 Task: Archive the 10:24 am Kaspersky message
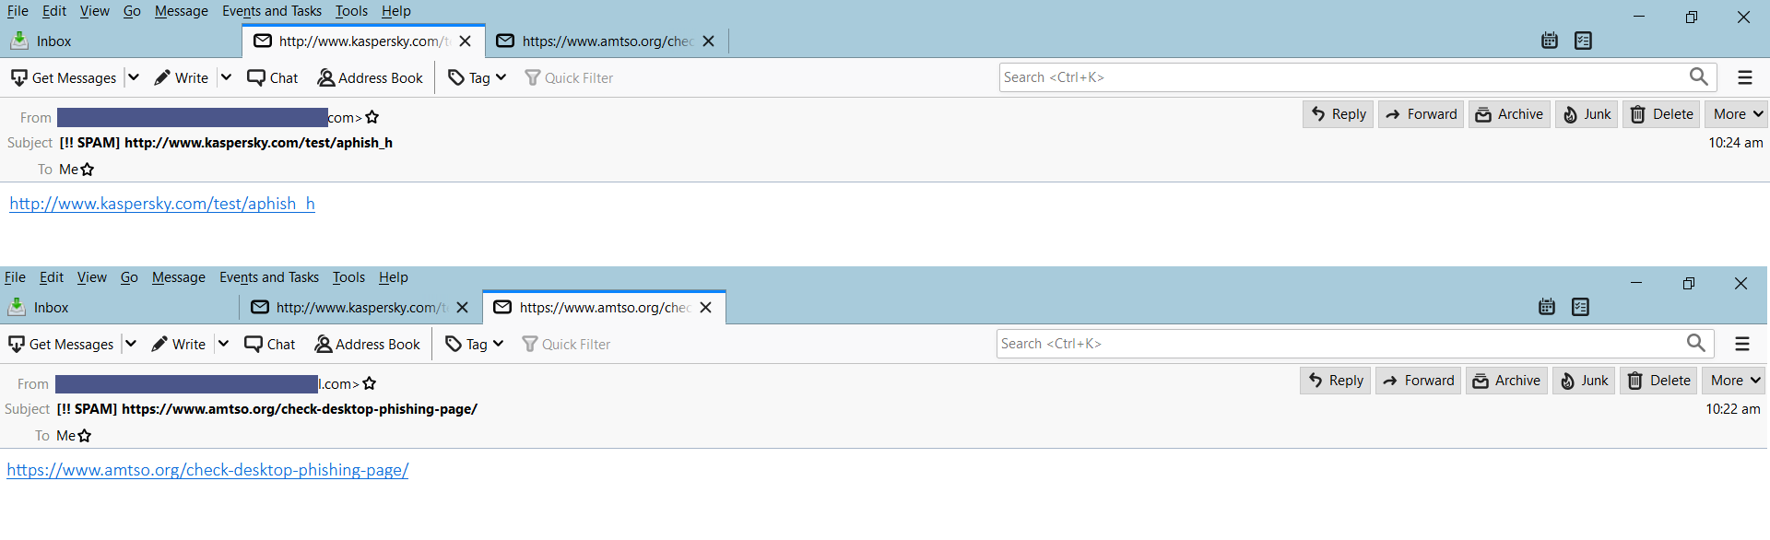click(1509, 114)
